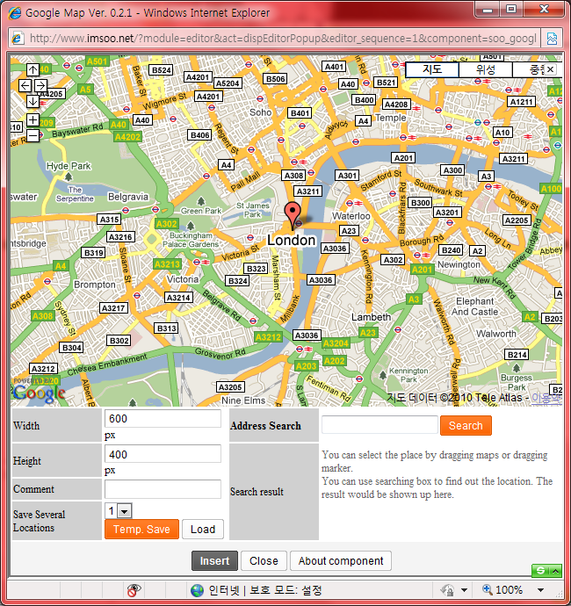Open the compatibility view icon beside the address bar
The width and height of the screenshot is (571, 606).
552,39
